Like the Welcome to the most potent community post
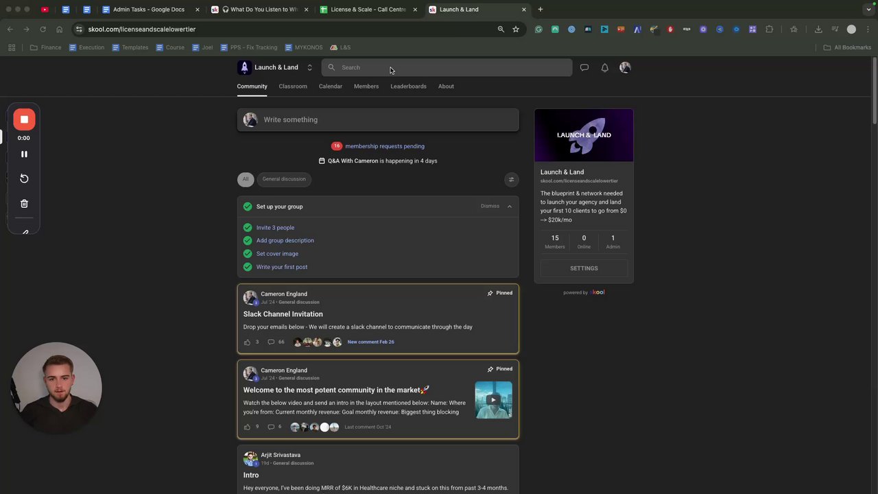The image size is (878, 494). (x=247, y=427)
